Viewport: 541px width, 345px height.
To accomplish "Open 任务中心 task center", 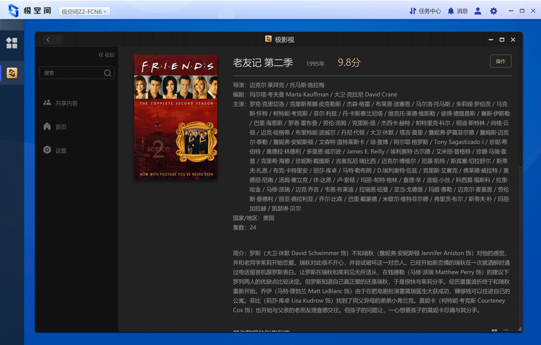I will coord(425,11).
